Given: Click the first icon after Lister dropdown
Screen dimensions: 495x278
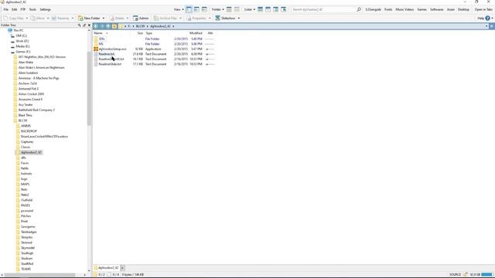Looking at the screenshot, I should 260,9.
